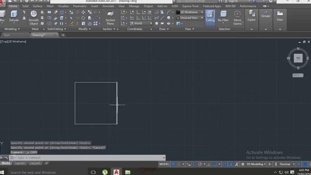Toggle grid display in status bar
This screenshot has height=175, width=311.
(173, 164)
